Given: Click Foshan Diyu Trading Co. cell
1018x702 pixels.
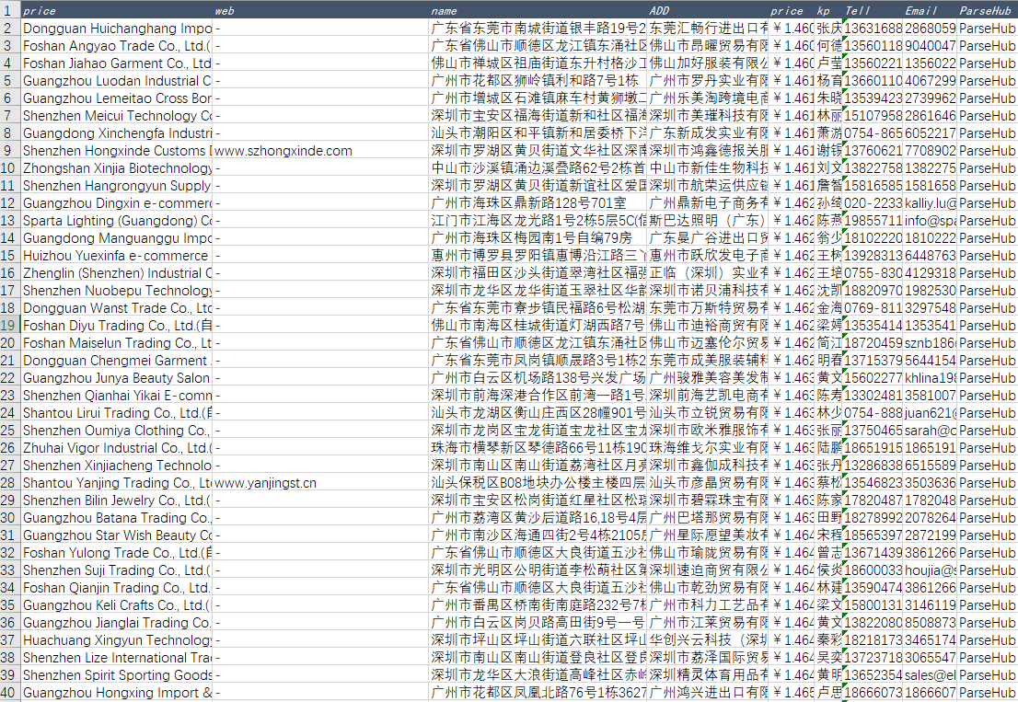Looking at the screenshot, I should 117,325.
